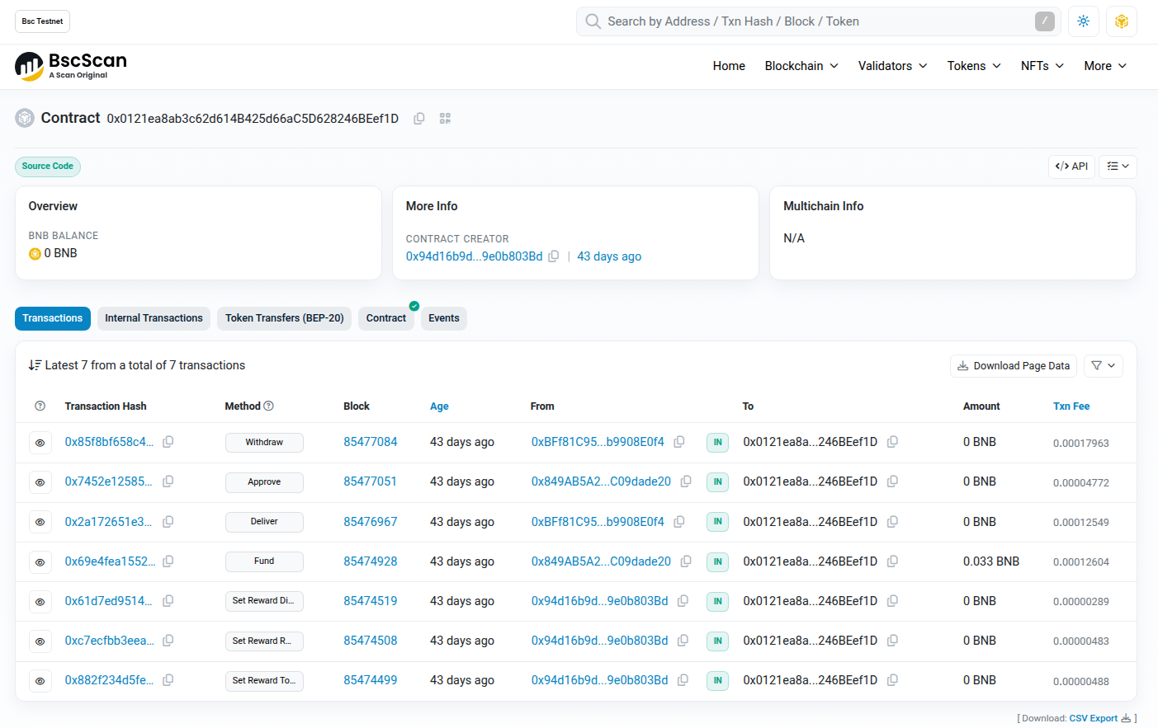Open the transactions filter dropdown
1158x728 pixels.
[1103, 366]
